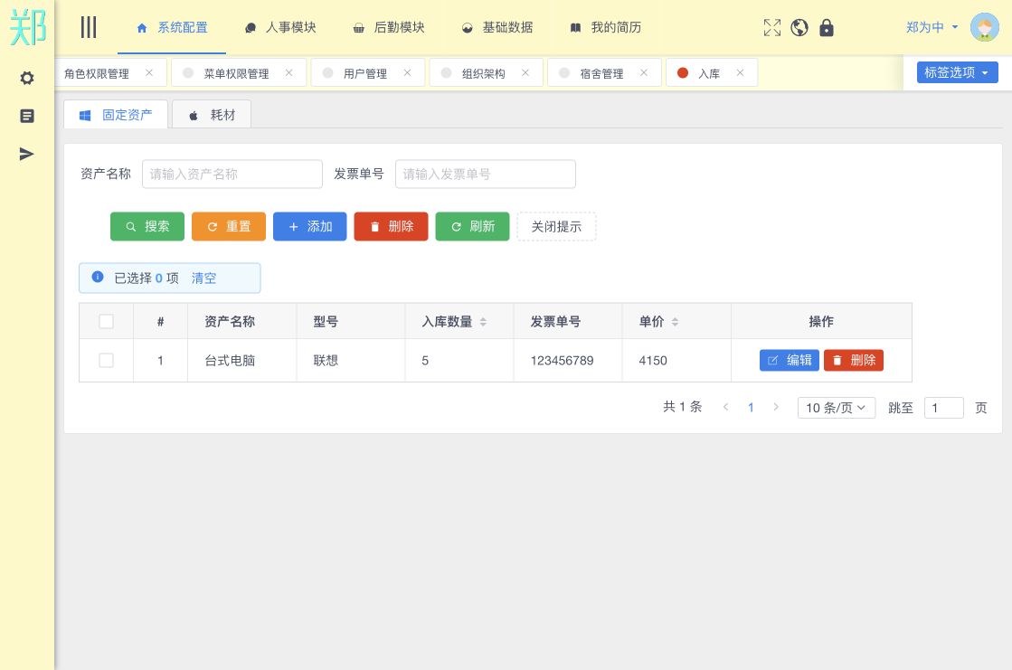Click the blue 添加 button

tap(310, 227)
